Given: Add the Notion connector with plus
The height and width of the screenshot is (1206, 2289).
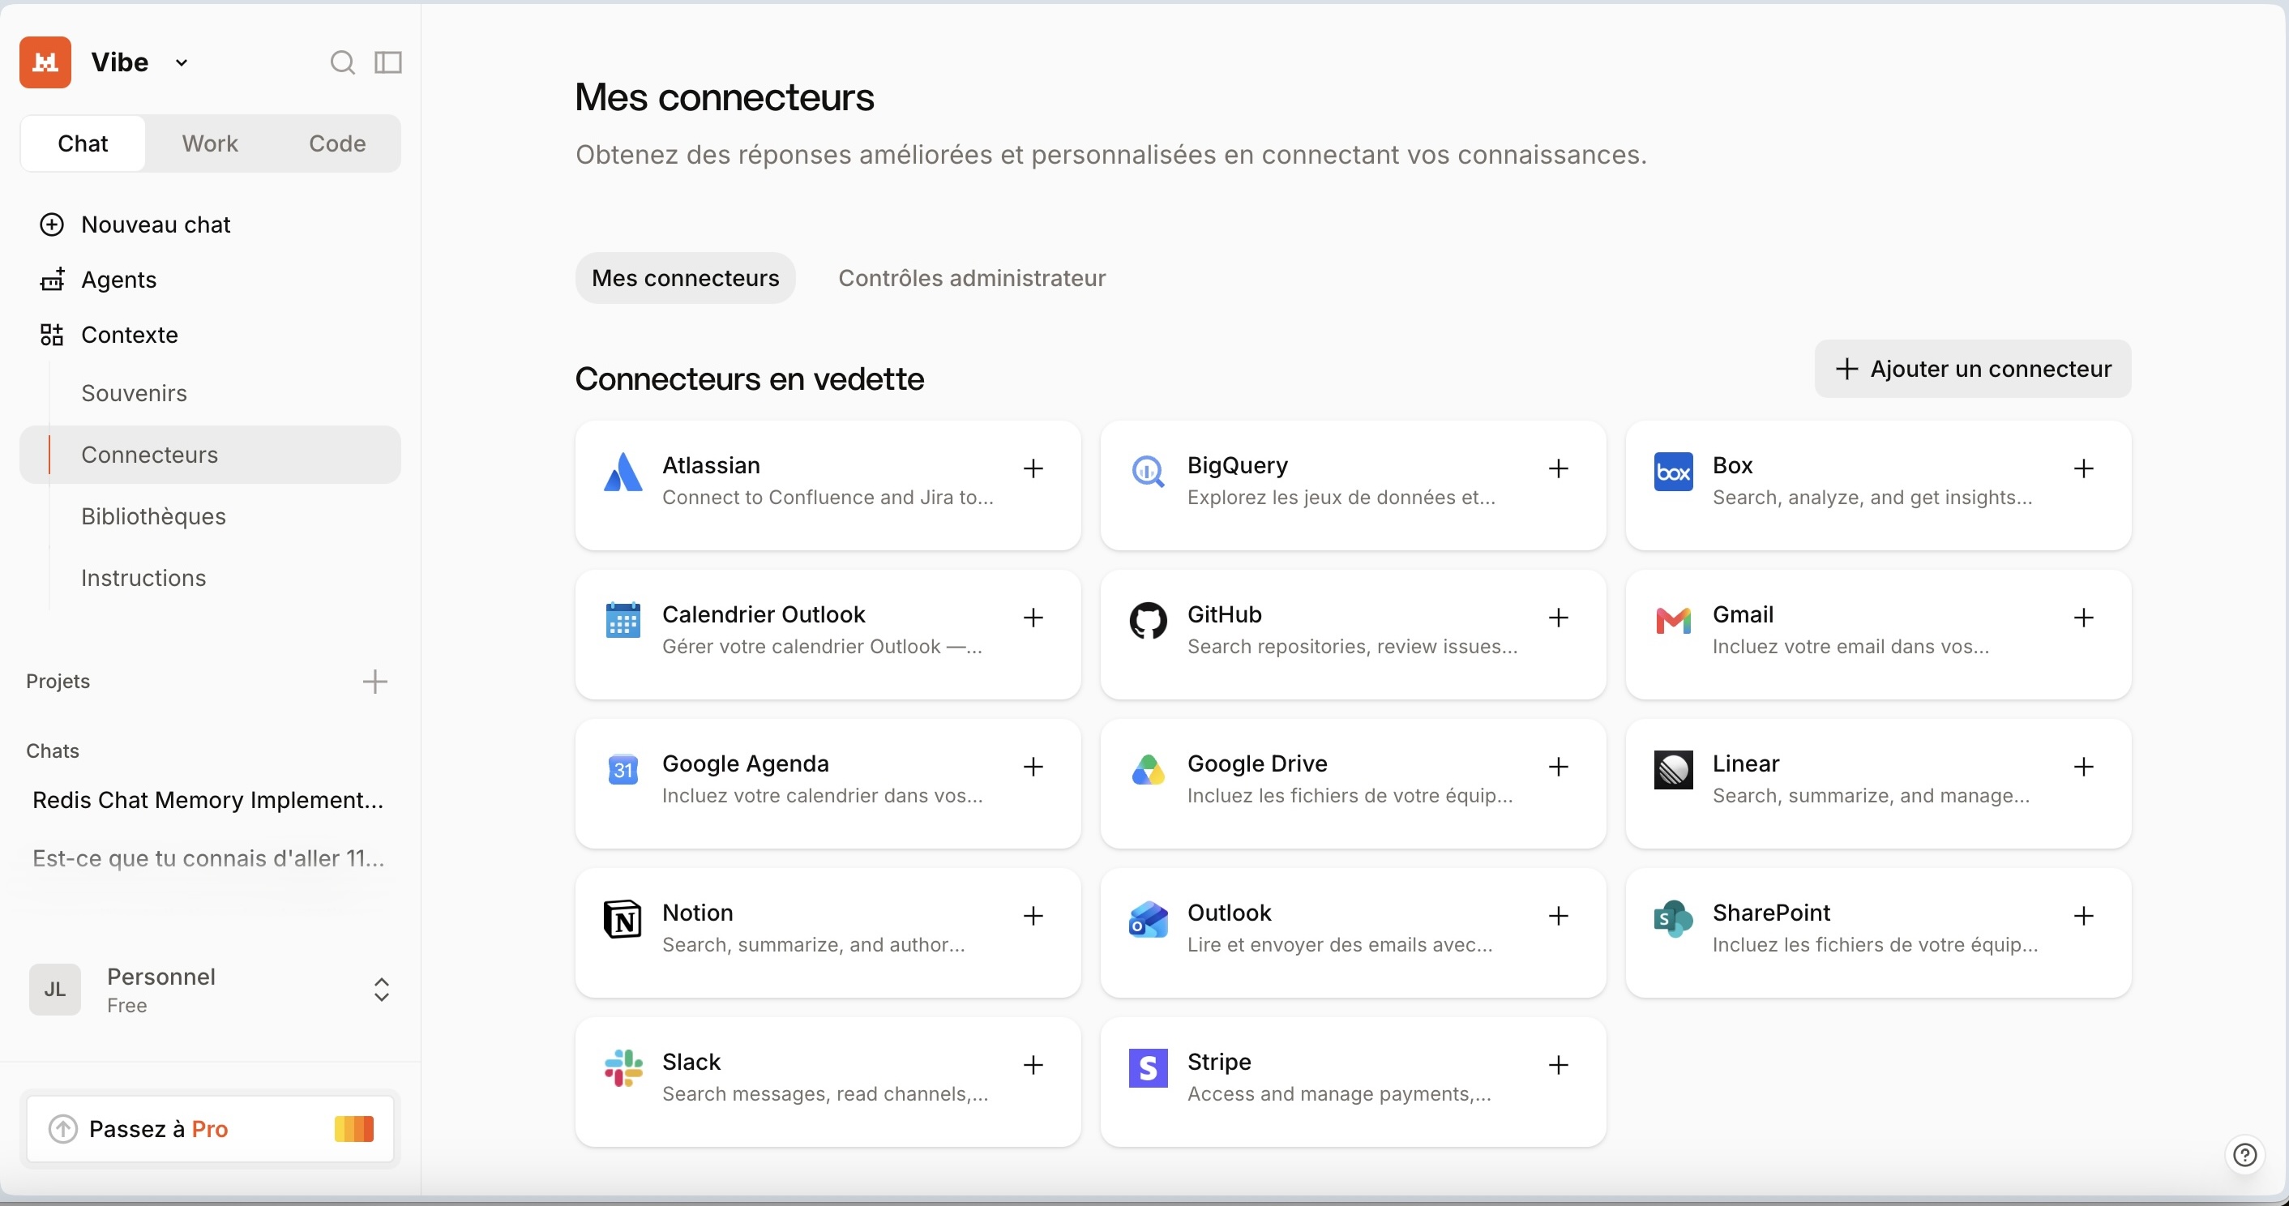Looking at the screenshot, I should pyautogui.click(x=1033, y=917).
